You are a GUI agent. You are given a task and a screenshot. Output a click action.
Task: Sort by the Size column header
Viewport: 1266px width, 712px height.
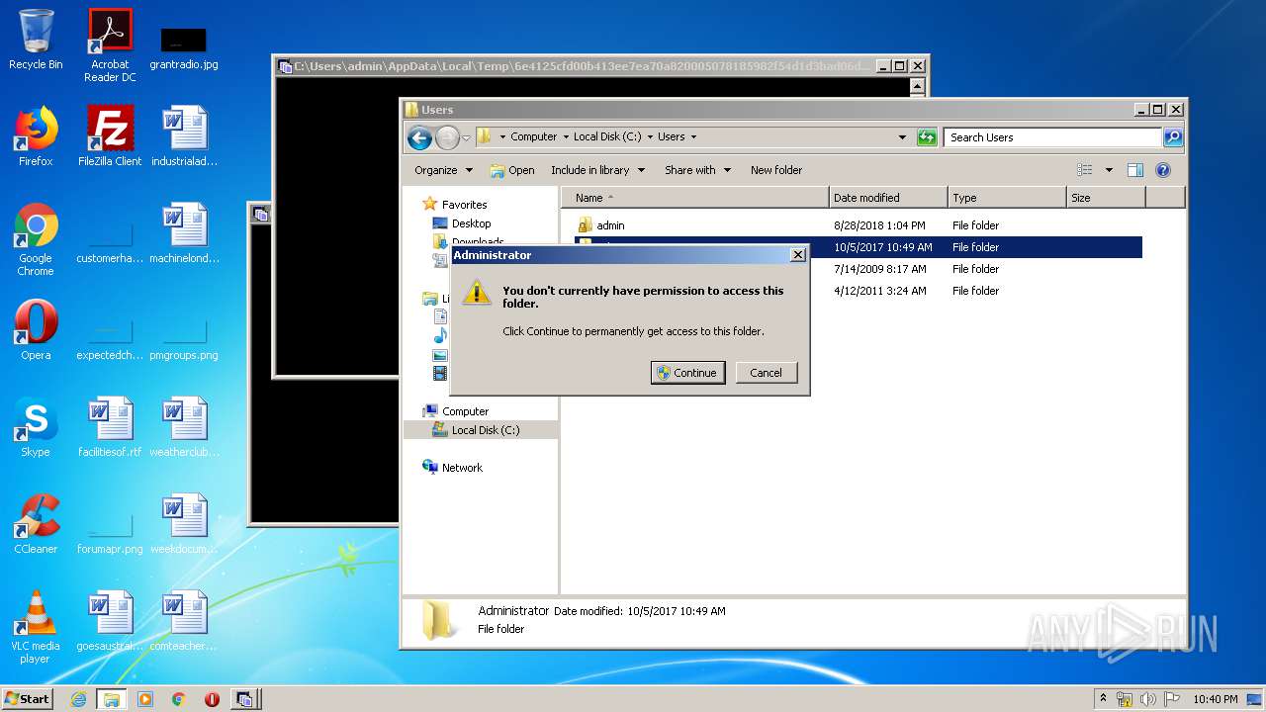click(x=1106, y=198)
